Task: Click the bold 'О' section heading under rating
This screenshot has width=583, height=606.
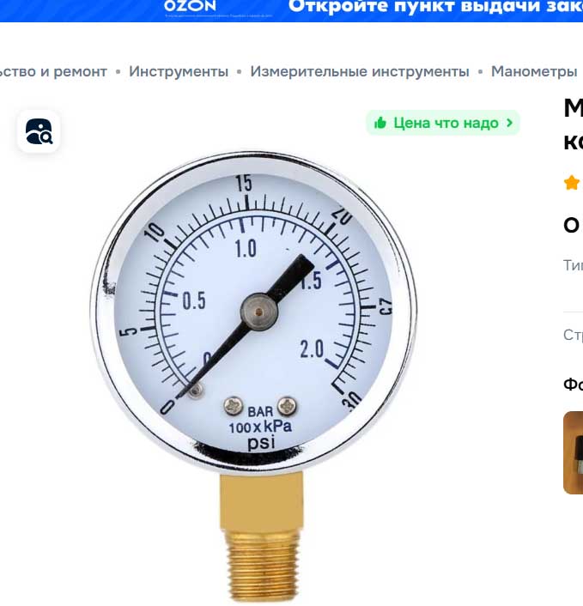Action: point(571,225)
